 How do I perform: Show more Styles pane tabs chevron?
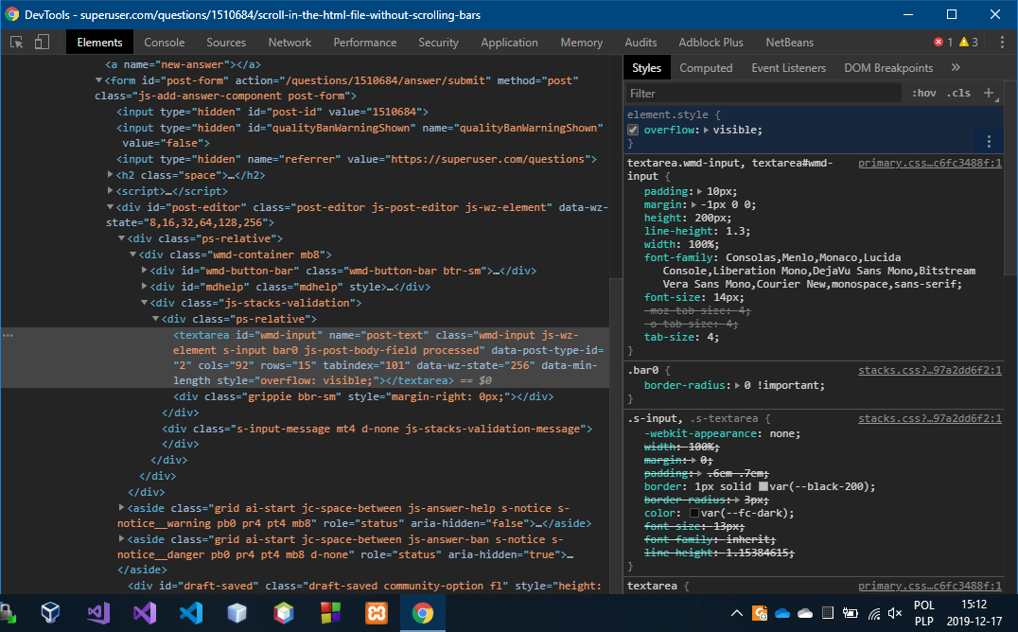(x=956, y=67)
